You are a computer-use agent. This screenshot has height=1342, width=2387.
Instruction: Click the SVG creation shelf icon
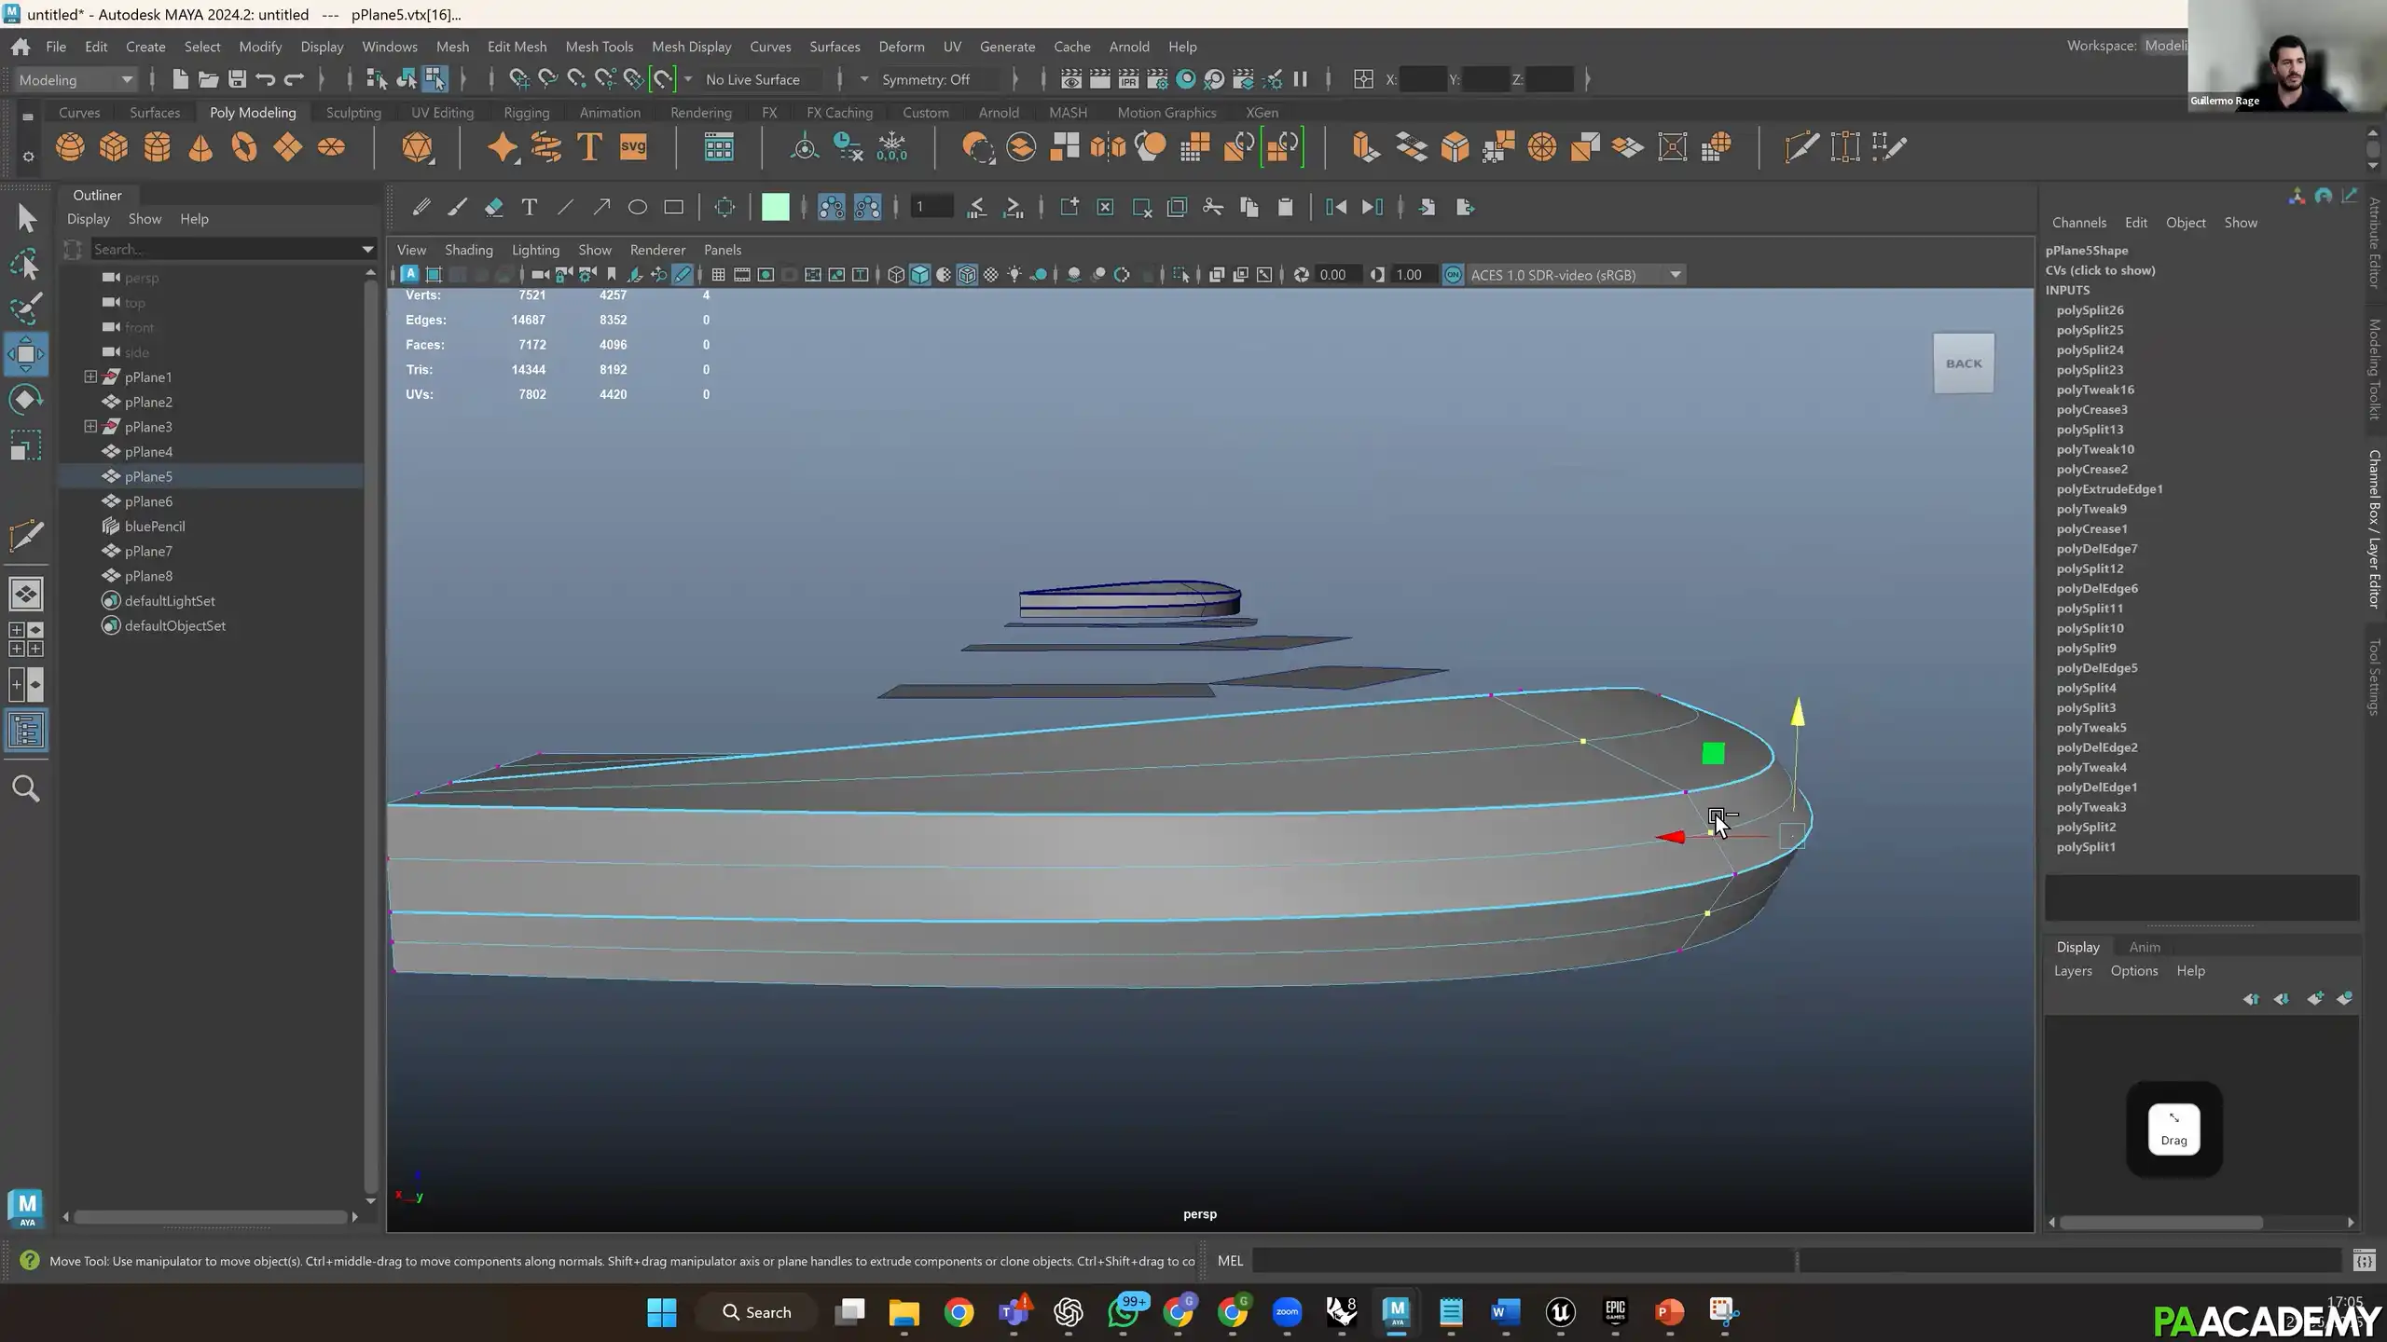[634, 147]
